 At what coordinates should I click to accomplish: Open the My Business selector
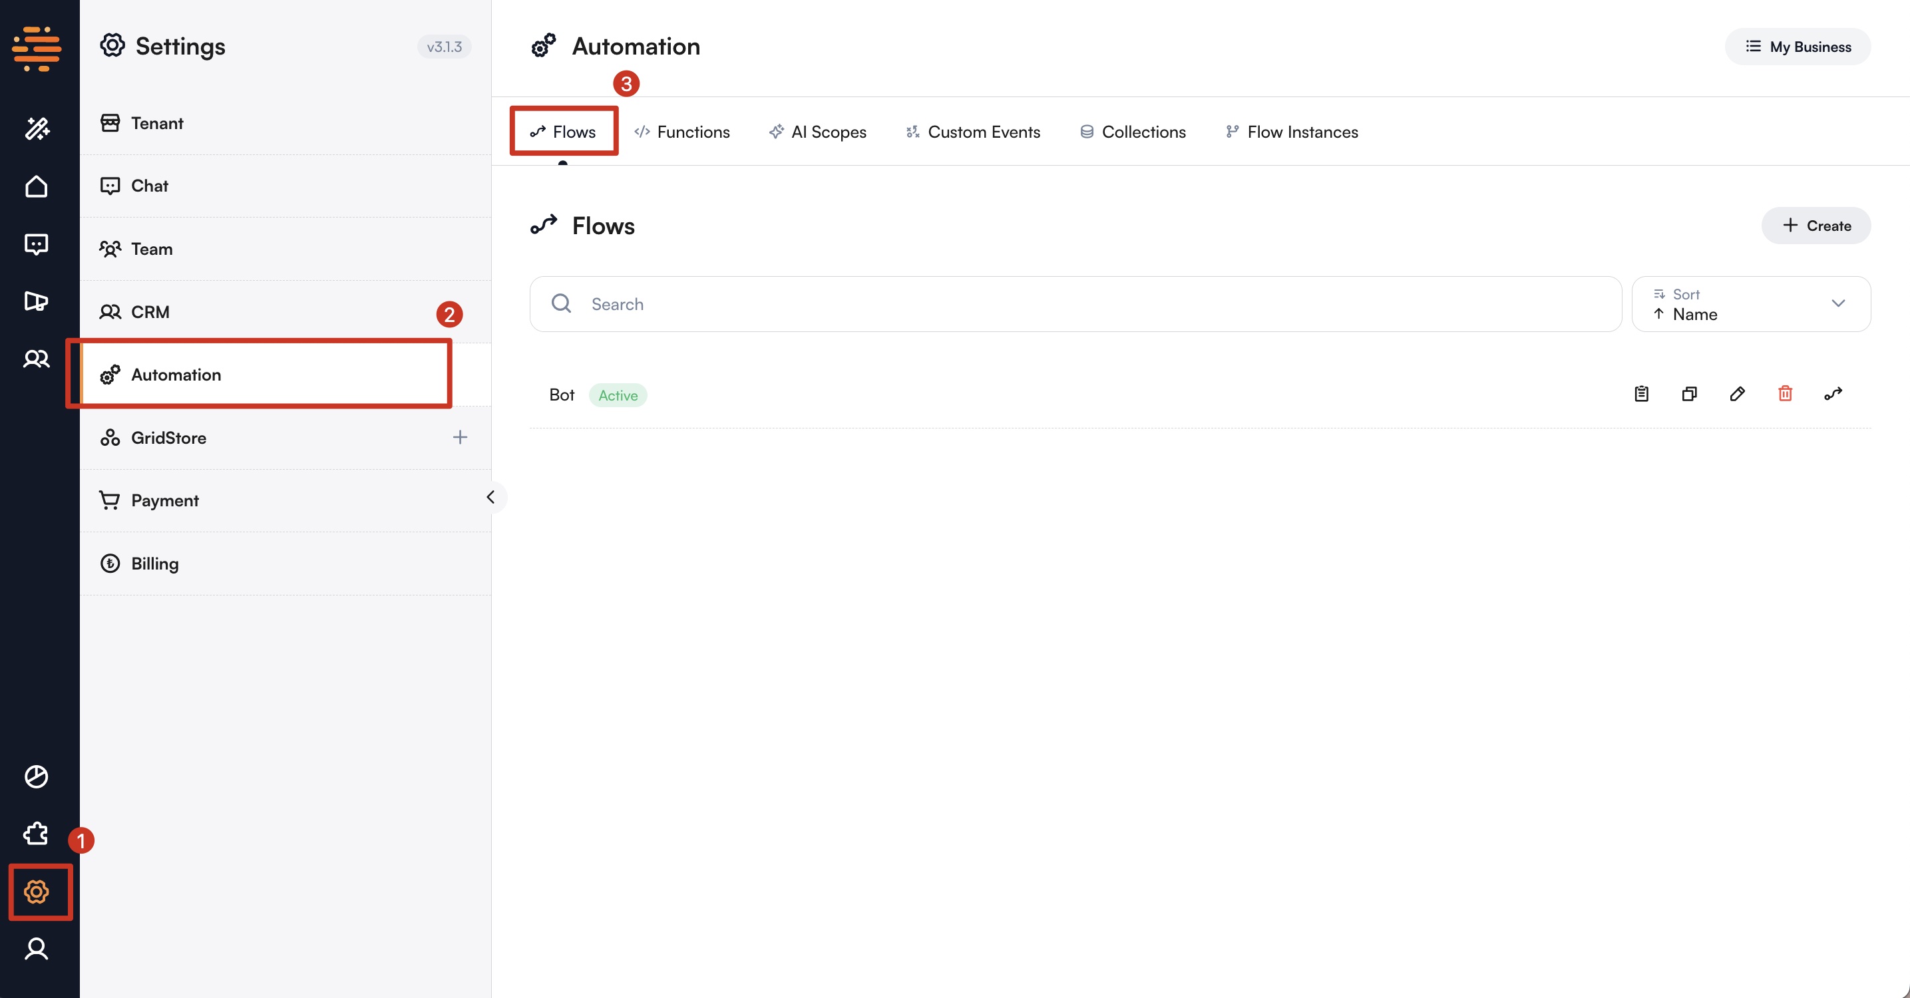point(1798,47)
